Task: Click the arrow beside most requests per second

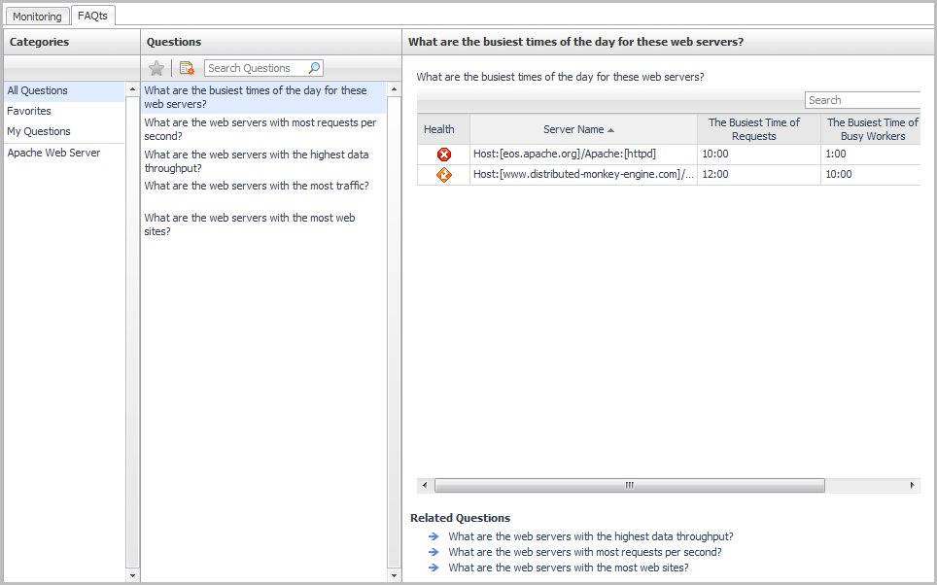Action: coord(434,552)
